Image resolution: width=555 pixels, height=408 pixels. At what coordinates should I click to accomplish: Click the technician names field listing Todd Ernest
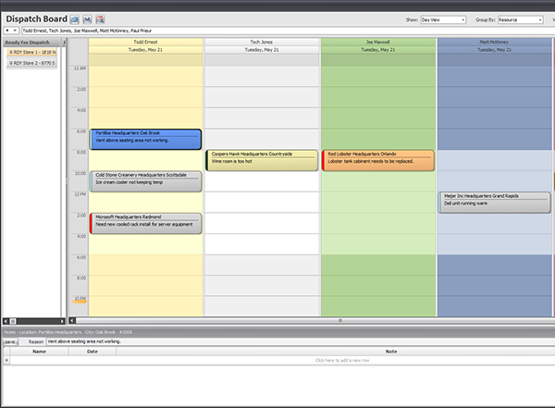click(288, 31)
